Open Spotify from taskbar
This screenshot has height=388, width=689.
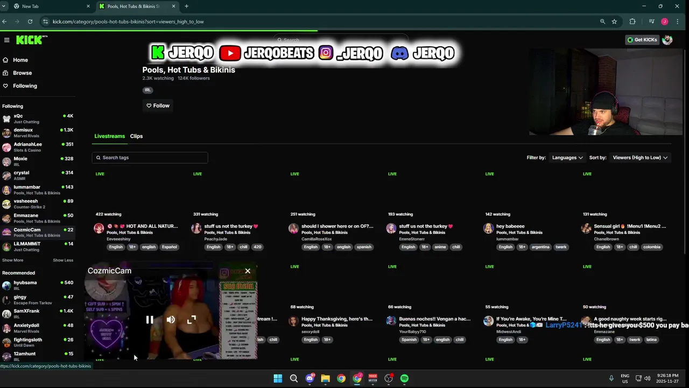[x=404, y=378]
